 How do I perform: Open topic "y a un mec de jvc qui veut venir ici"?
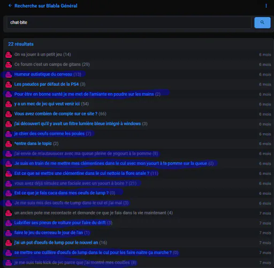click(47, 104)
